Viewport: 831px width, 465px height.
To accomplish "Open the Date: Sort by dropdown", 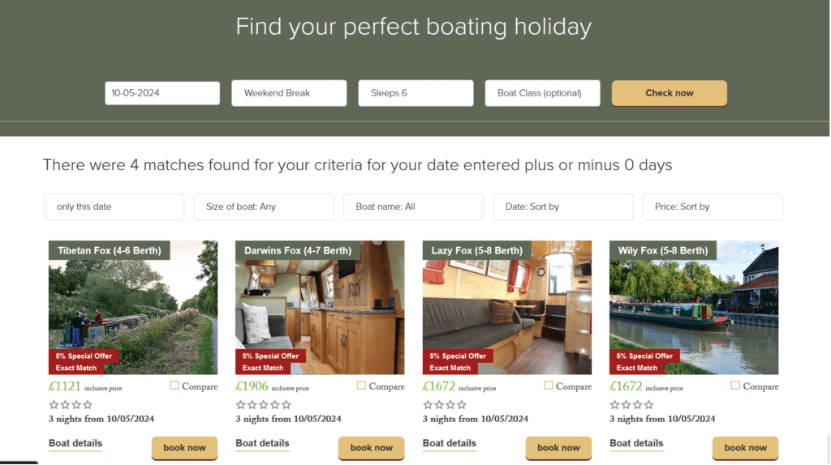I will [x=562, y=207].
